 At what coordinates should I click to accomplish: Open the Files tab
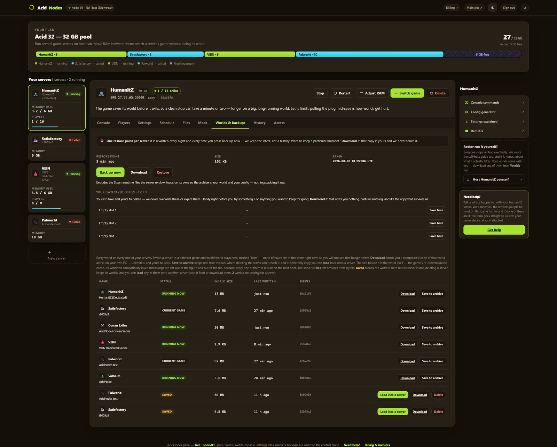pos(186,123)
